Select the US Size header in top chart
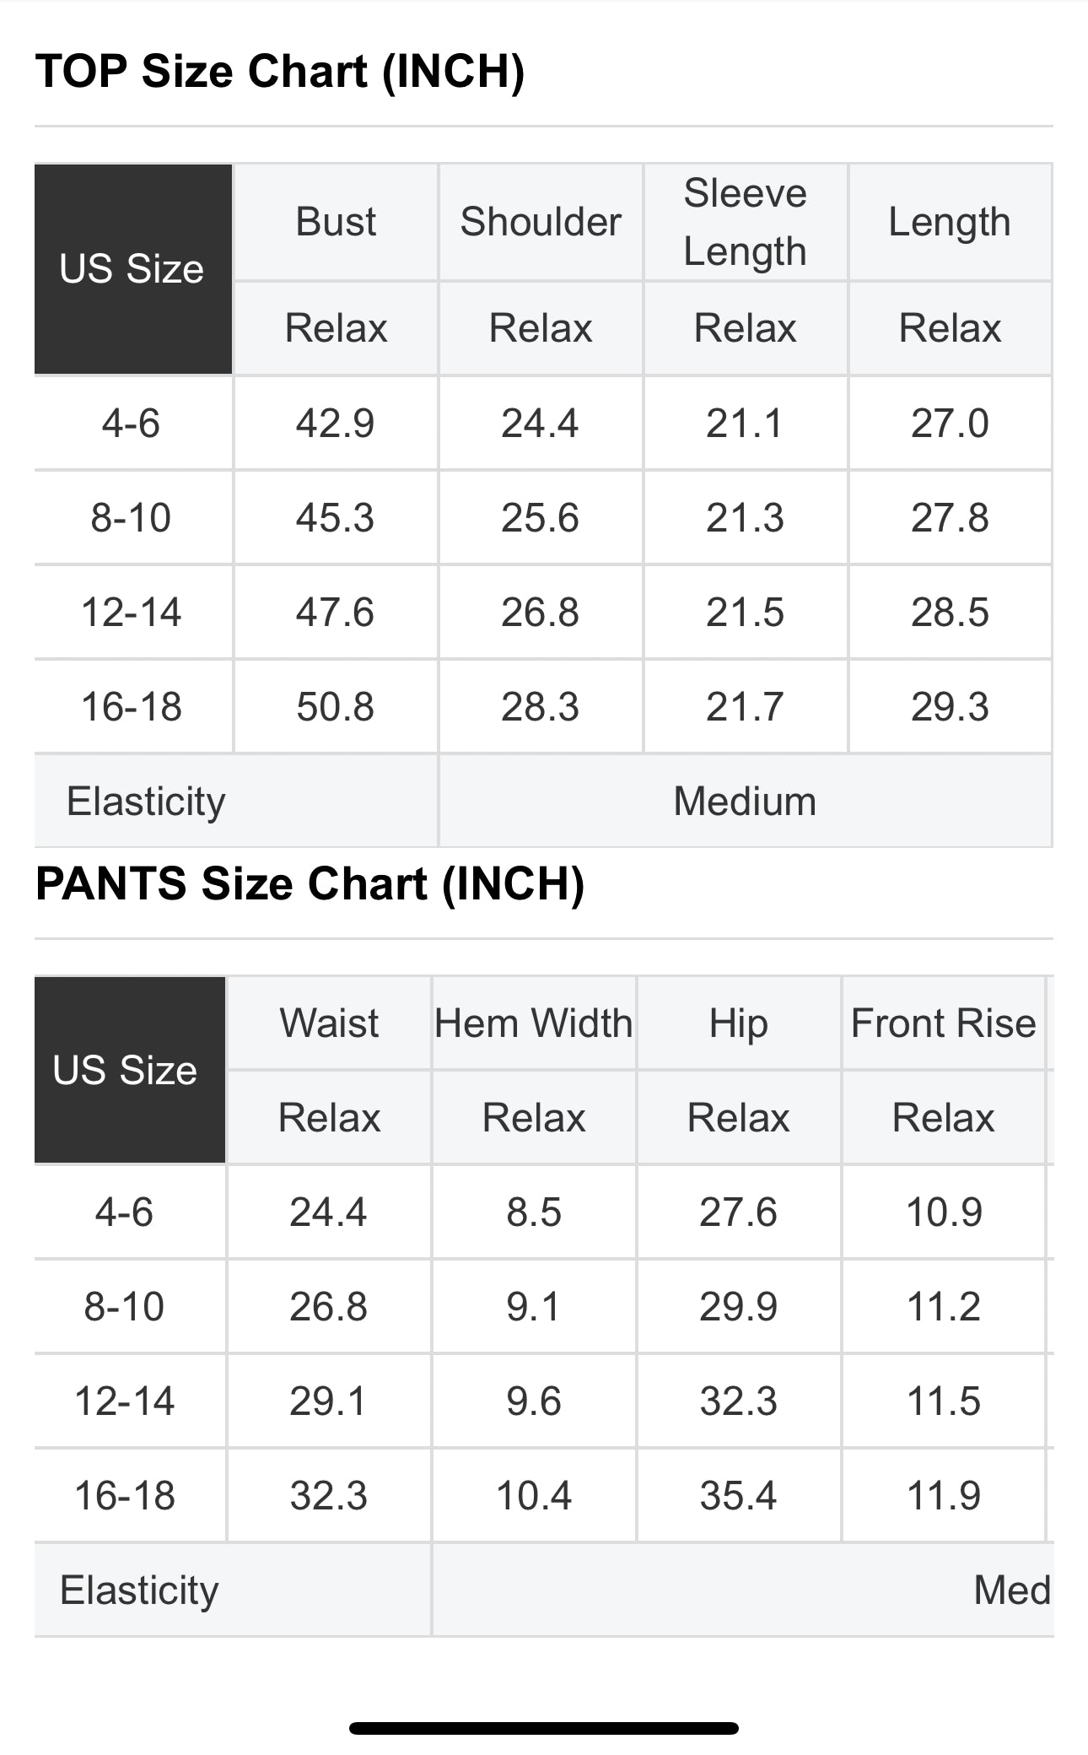 tap(132, 269)
